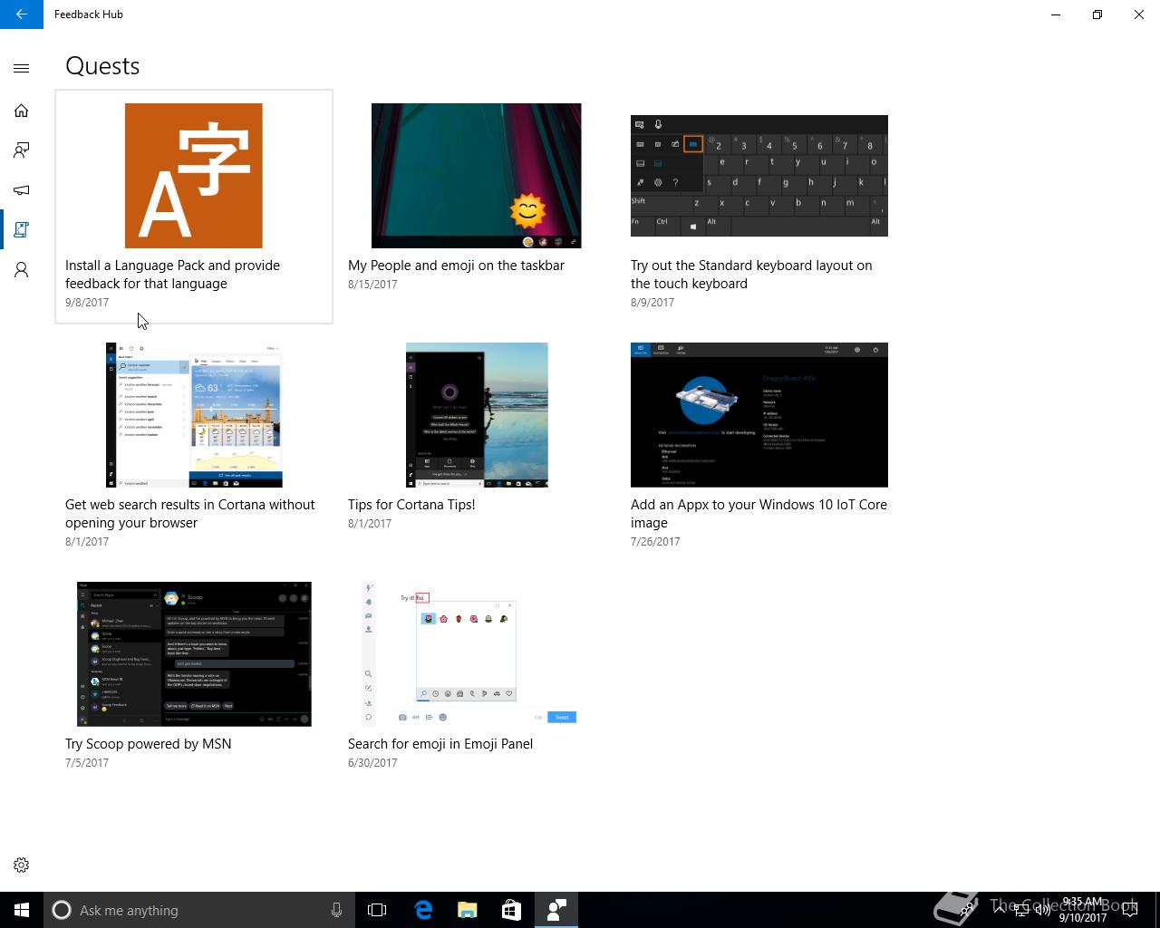
Task: Click 'Tips for Cortana Tips!' title
Action: click(411, 505)
